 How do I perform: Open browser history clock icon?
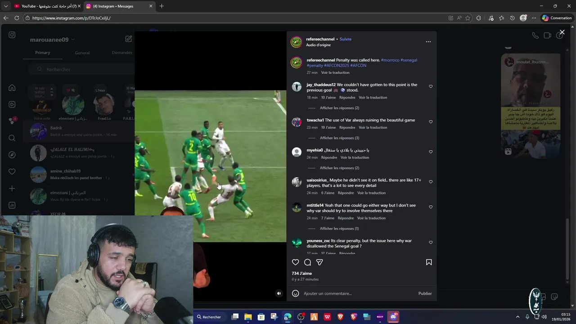click(512, 18)
